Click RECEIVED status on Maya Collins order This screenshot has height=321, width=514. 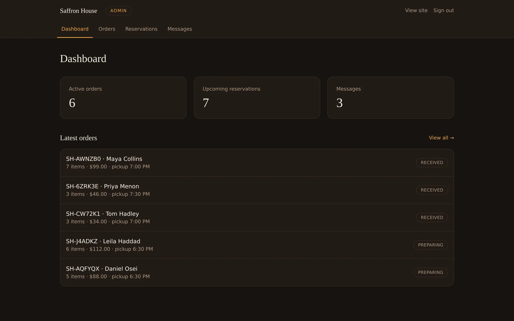pyautogui.click(x=432, y=163)
